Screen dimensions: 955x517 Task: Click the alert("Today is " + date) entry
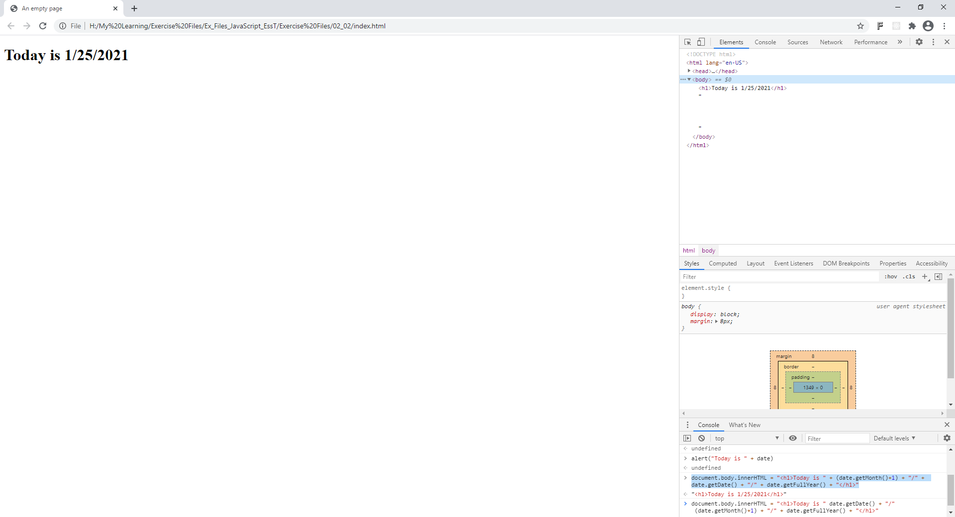pos(732,458)
